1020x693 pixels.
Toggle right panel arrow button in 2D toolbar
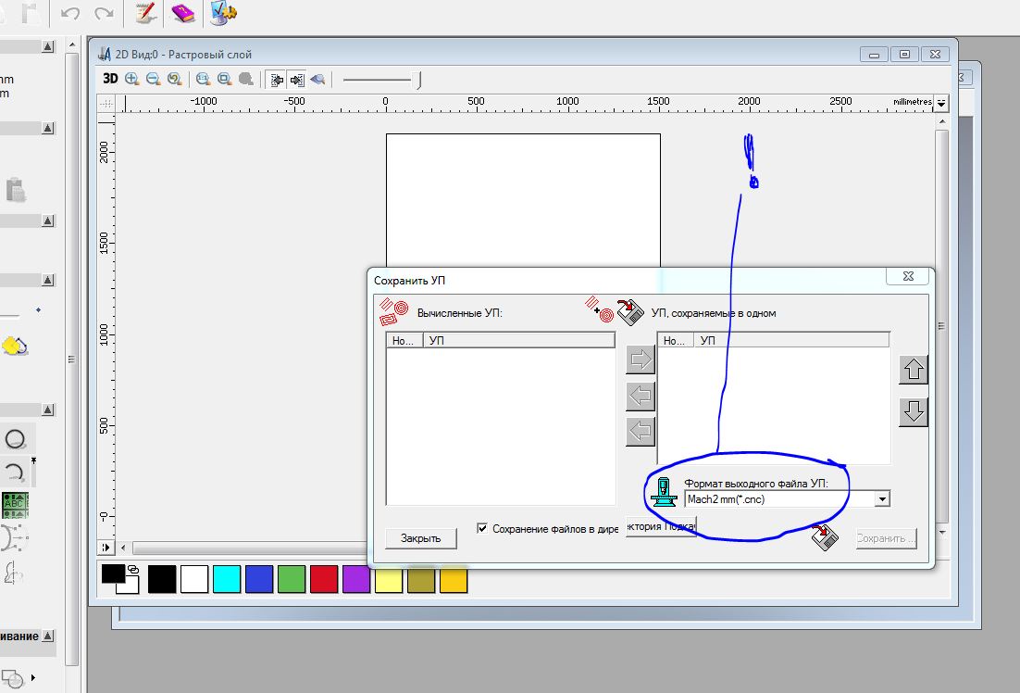(296, 80)
